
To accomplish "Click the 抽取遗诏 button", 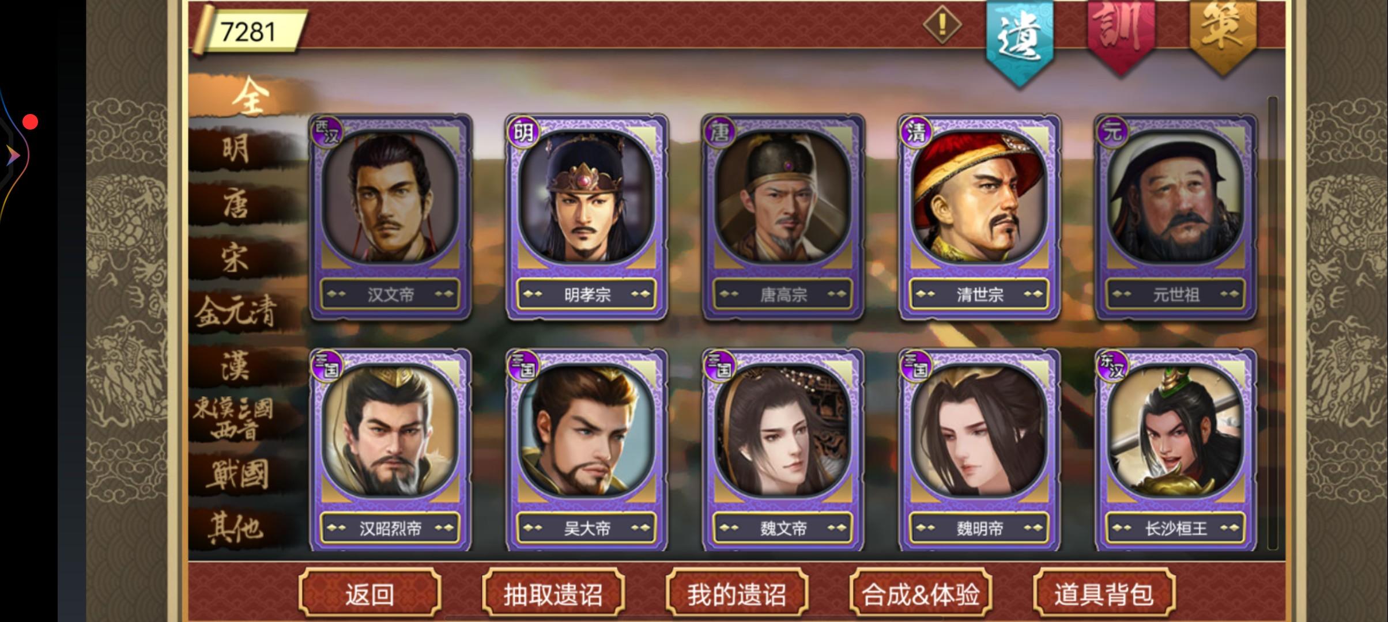I will click(553, 593).
